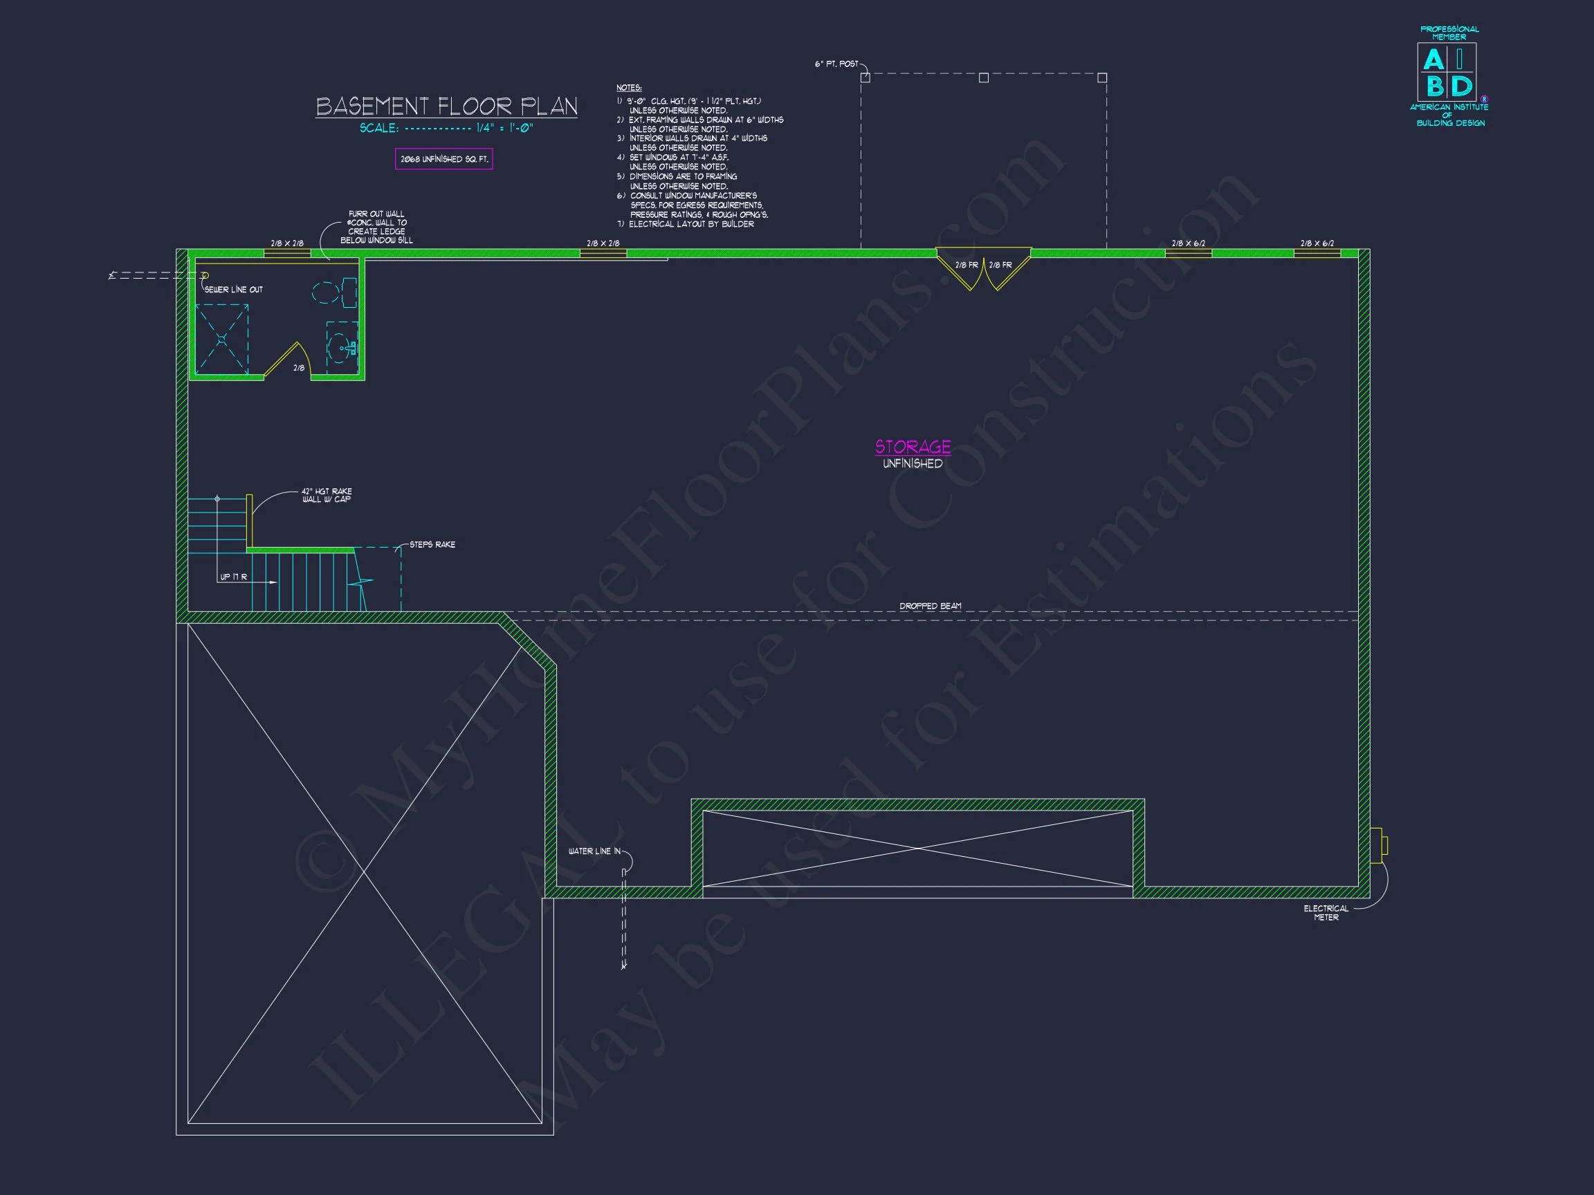Click the magenta STORAGE room label
The height and width of the screenshot is (1195, 1594).
(x=913, y=447)
